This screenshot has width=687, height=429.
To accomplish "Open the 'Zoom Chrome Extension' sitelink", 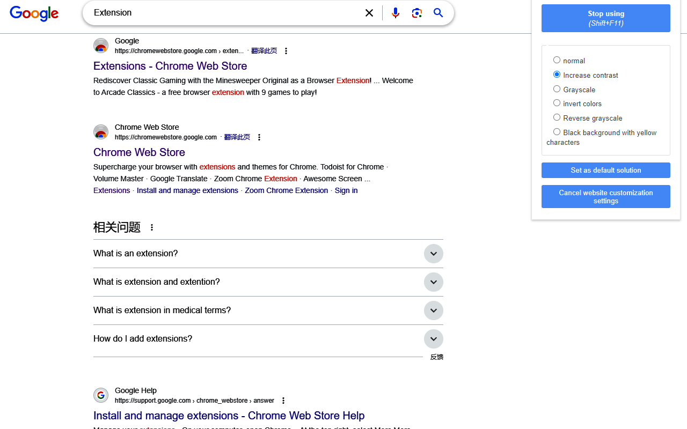I will point(286,190).
